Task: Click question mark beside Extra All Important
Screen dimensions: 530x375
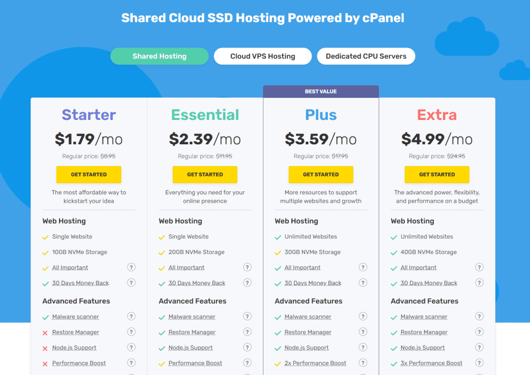Action: tap(479, 267)
